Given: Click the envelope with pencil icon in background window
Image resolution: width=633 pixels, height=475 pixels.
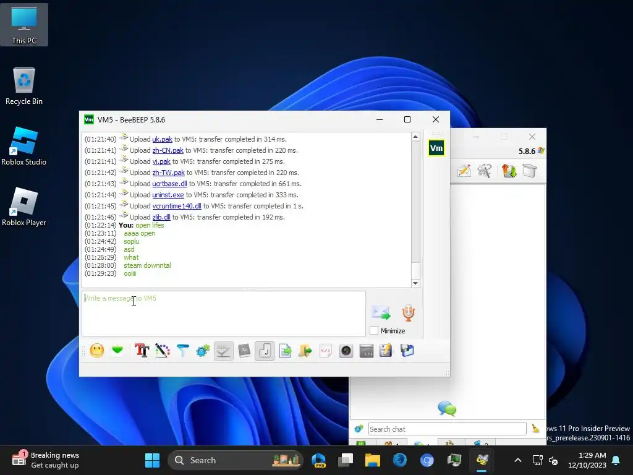Looking at the screenshot, I should [x=464, y=171].
